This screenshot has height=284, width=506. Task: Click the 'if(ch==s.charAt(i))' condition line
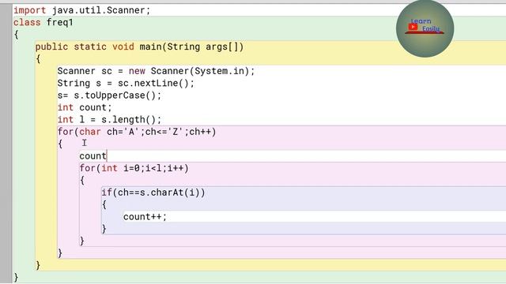(153, 192)
